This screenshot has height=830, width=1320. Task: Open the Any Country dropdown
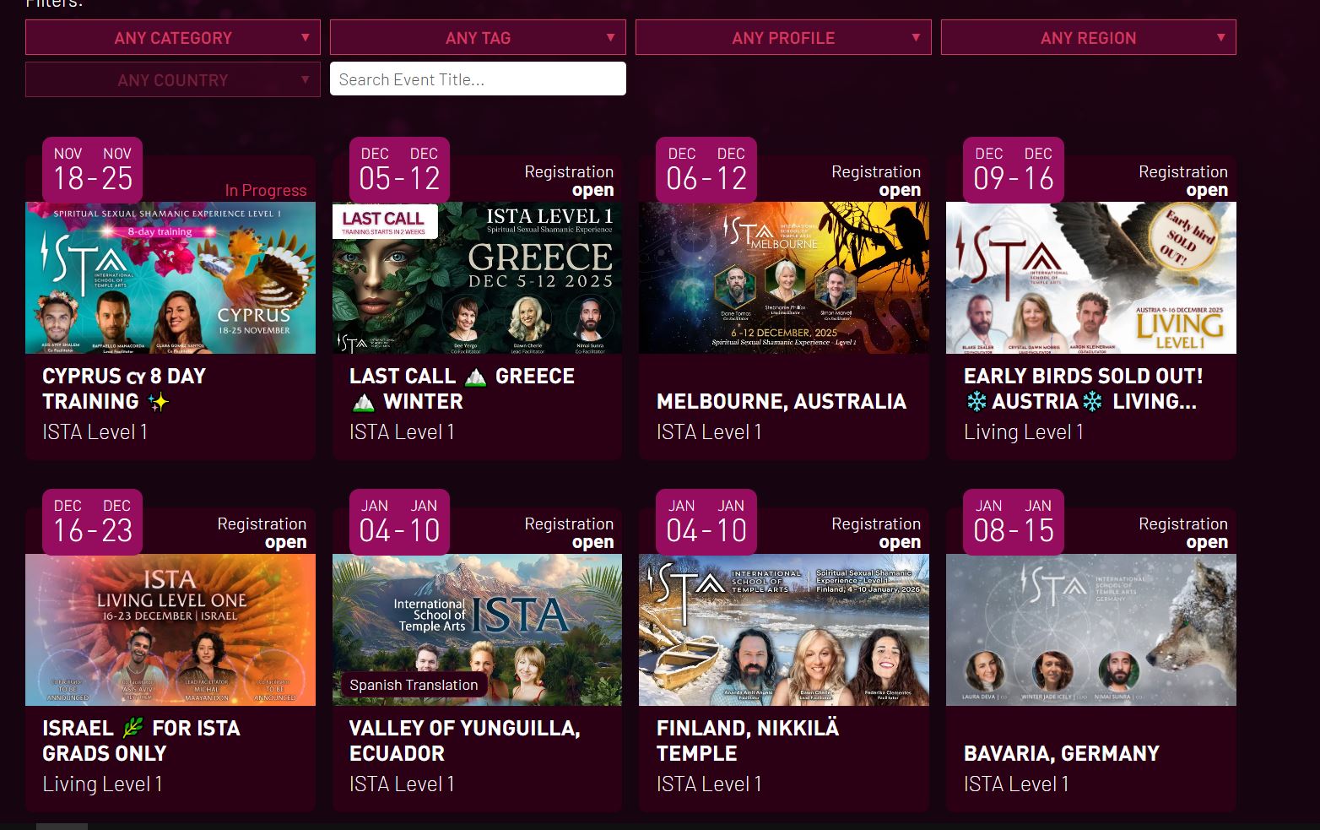(172, 80)
